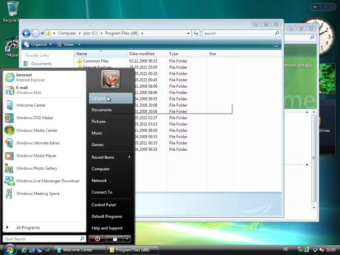340x255 pixels.
Task: Click the Switch between windows Quick Launch icon
Action: coord(40,250)
